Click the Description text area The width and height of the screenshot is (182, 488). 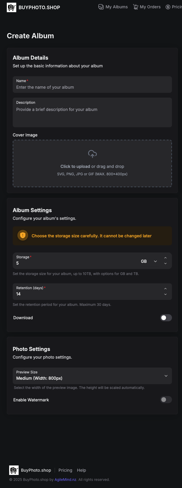pos(92,112)
